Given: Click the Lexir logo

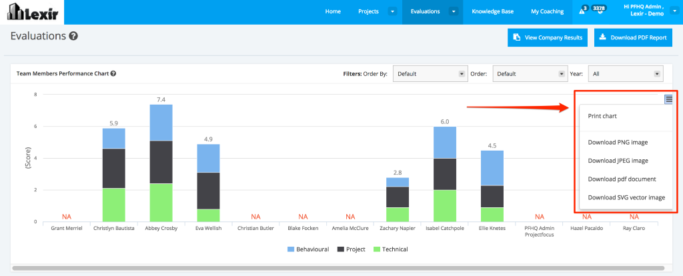Looking at the screenshot, I should click(x=32, y=12).
